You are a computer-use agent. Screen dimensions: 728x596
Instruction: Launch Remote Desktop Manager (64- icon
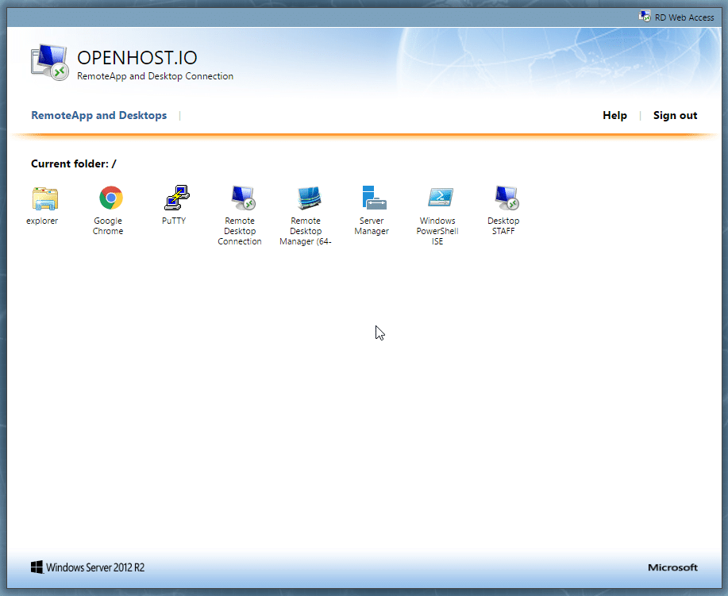[x=309, y=198]
